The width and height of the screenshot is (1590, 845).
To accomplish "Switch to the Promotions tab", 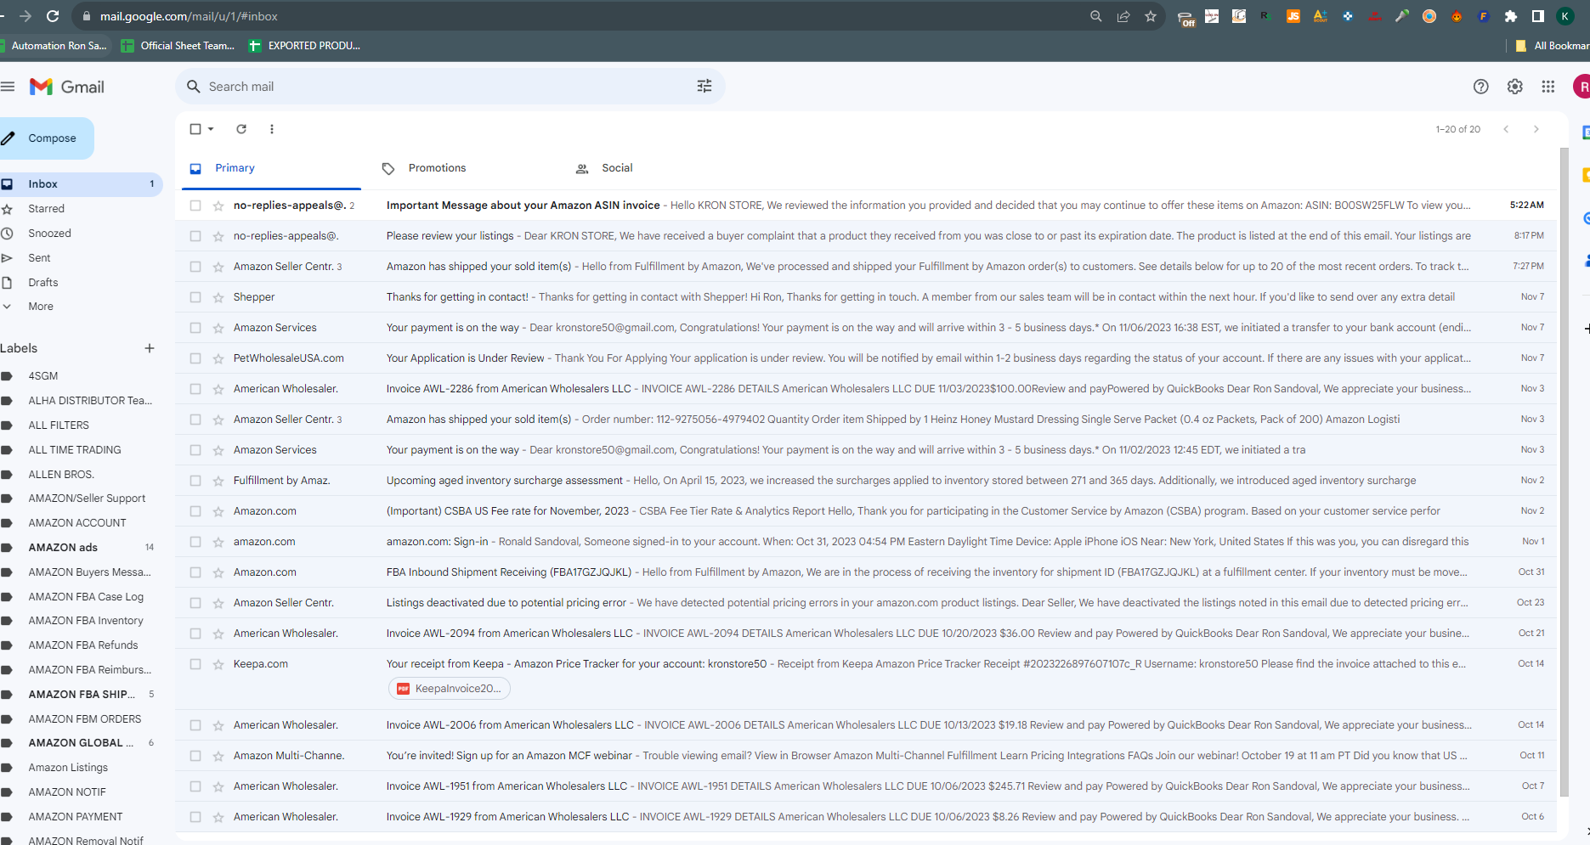I will coord(437,168).
